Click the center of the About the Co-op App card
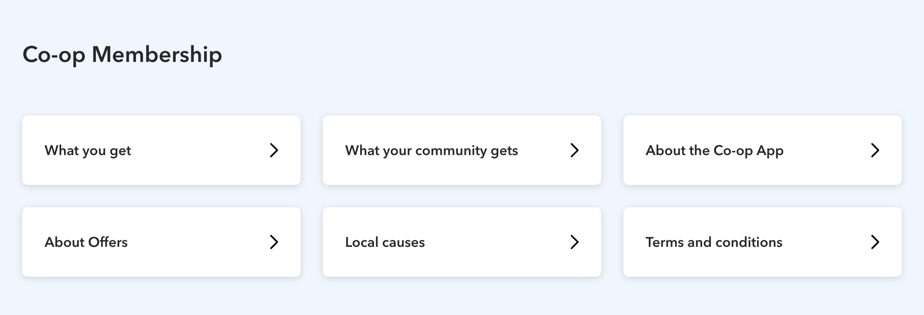The image size is (924, 315). pyautogui.click(x=763, y=150)
